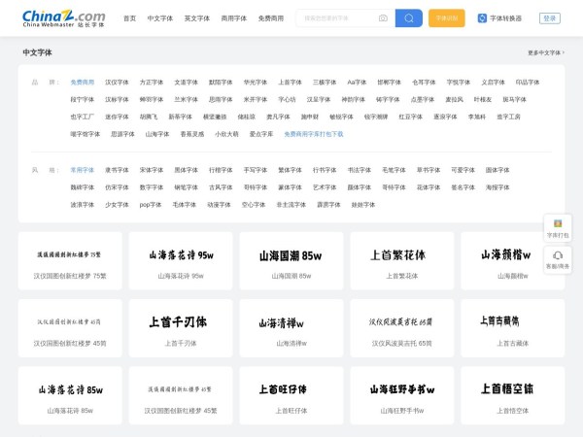583x437 pixels.
Task: Open the 中文字体 navigation tab
Action: 159,18
